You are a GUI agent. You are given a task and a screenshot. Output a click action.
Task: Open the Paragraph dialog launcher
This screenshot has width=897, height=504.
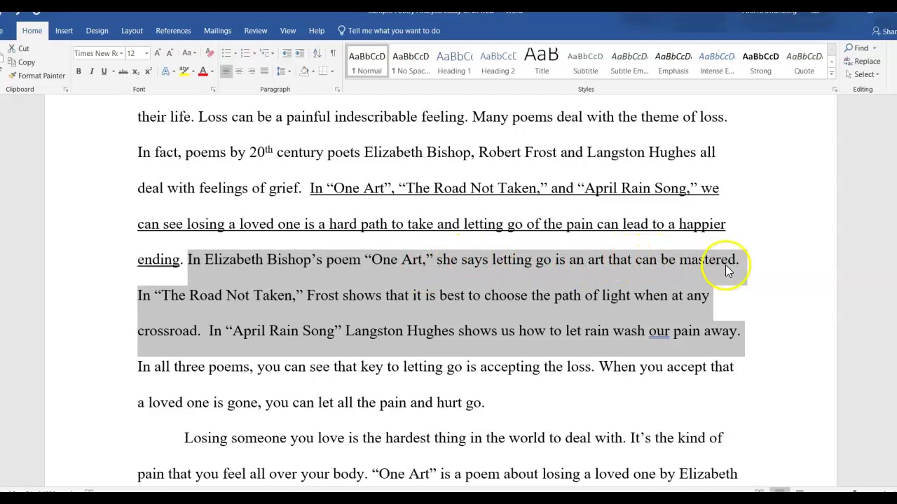click(x=337, y=90)
